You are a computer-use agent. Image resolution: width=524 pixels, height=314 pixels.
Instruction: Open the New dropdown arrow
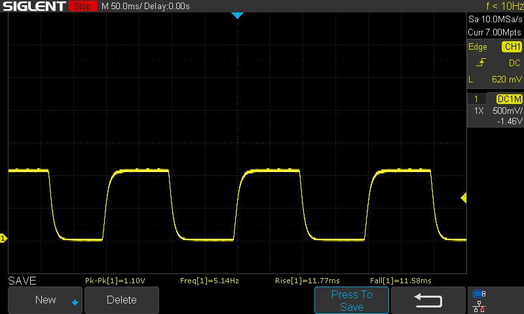click(x=75, y=302)
